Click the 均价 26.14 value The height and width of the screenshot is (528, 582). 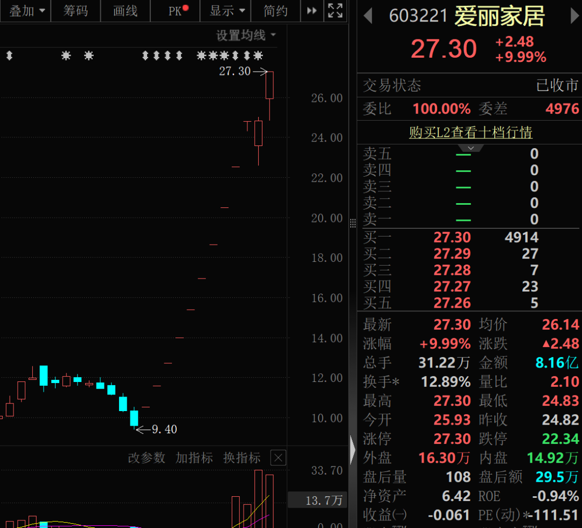coord(560,325)
